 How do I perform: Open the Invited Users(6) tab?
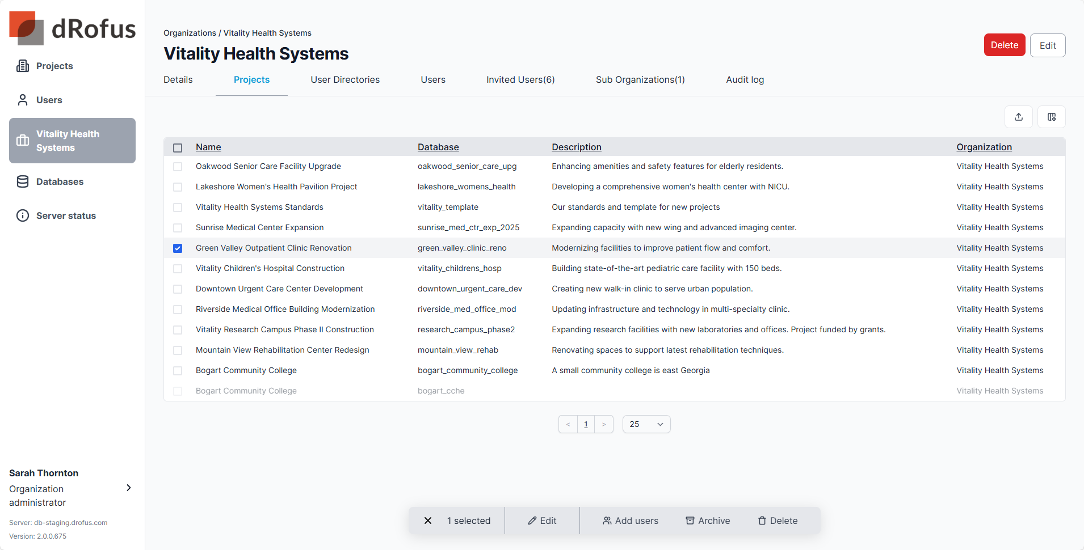point(520,80)
